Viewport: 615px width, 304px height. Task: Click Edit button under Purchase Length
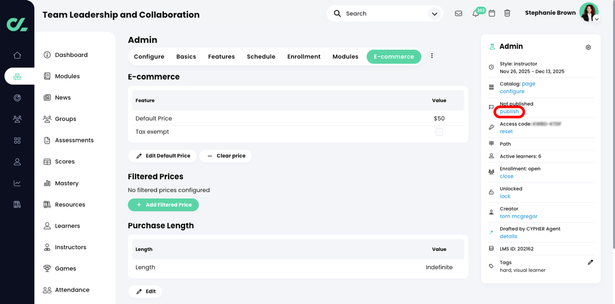pyautogui.click(x=145, y=291)
